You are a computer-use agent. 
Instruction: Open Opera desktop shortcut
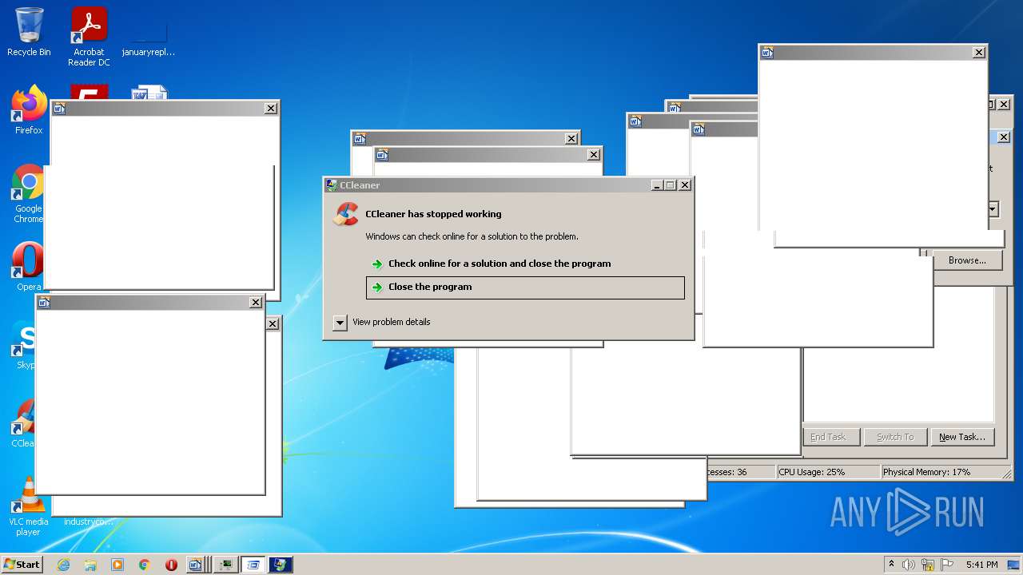pyautogui.click(x=28, y=268)
